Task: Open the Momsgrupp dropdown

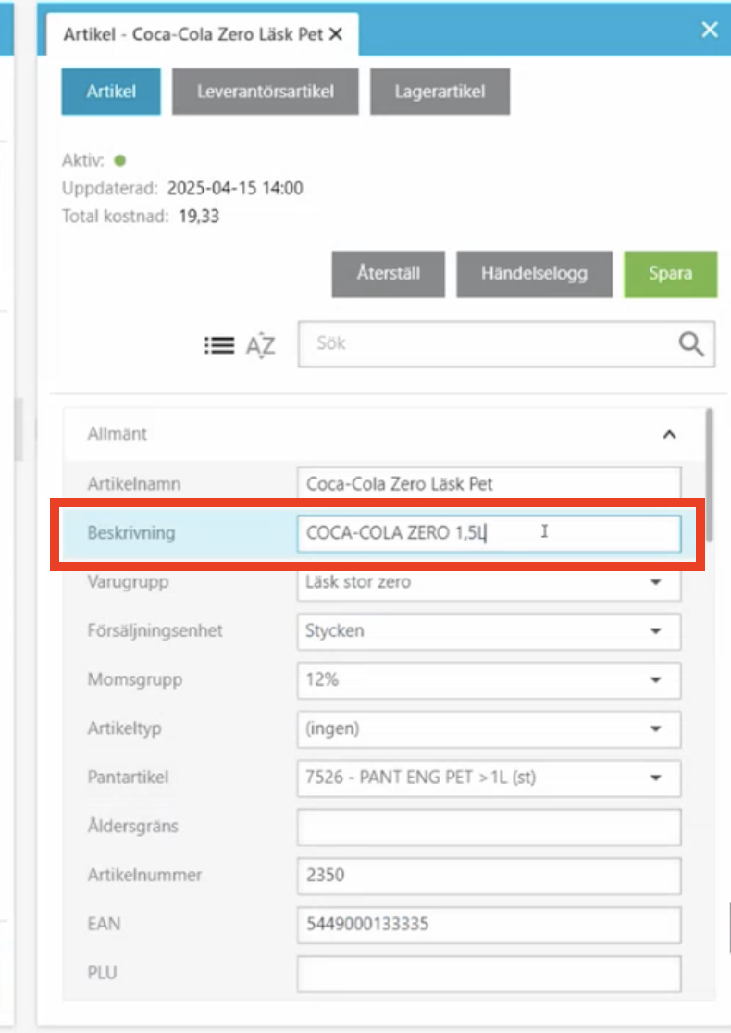Action: [489, 680]
